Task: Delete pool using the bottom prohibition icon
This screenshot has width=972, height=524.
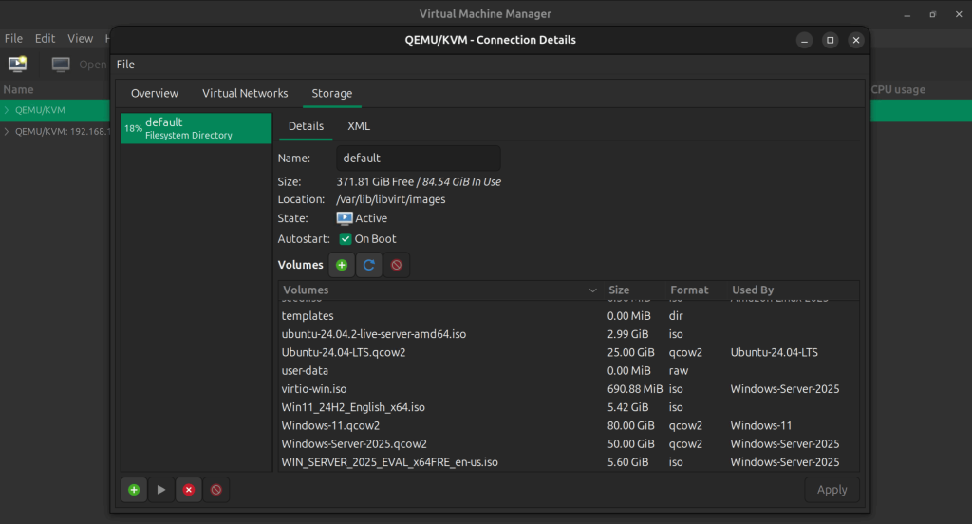Action: pos(215,490)
